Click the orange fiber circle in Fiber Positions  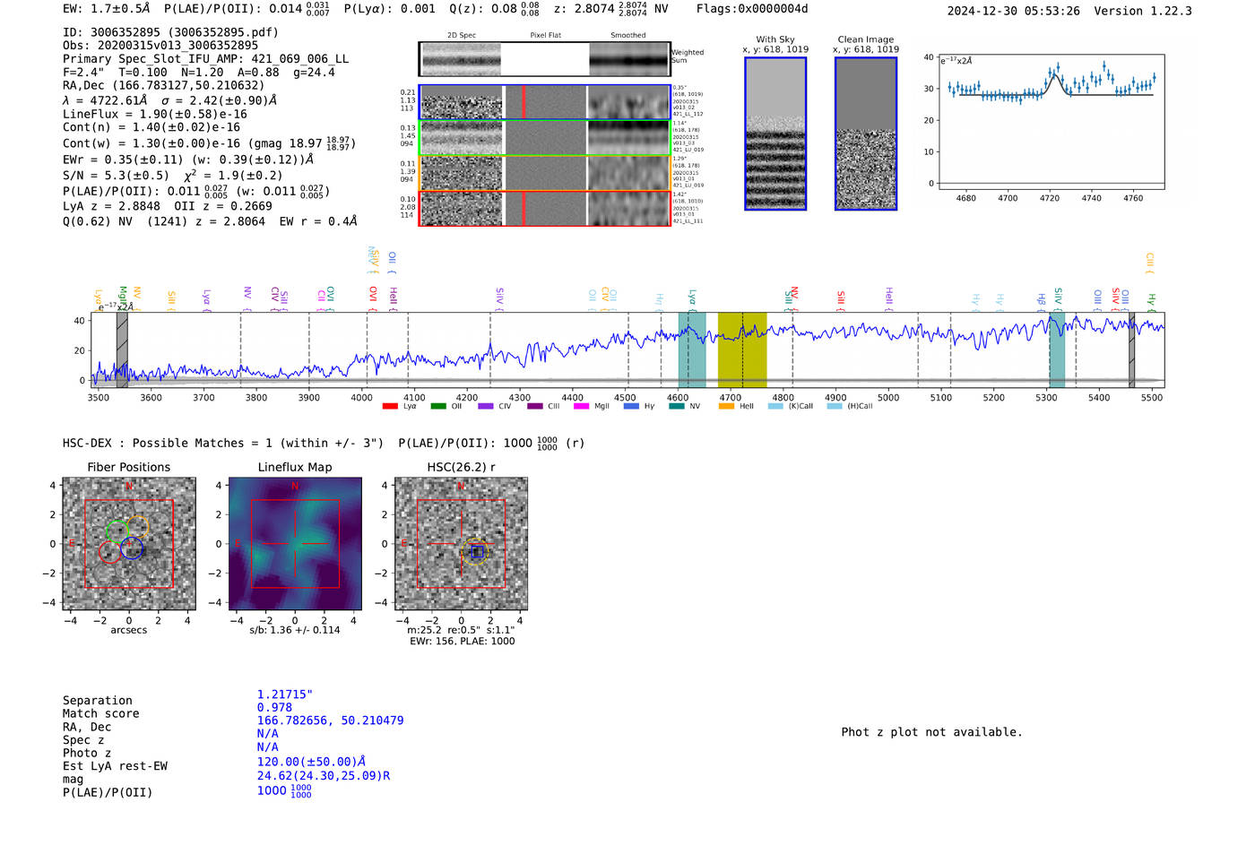(x=137, y=527)
